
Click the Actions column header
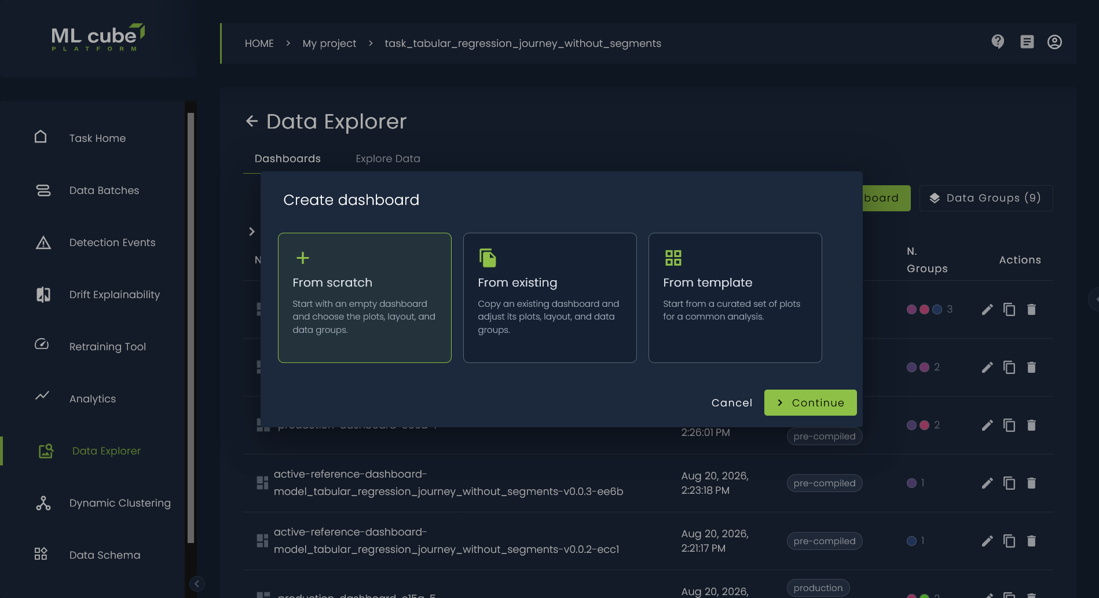click(x=1020, y=260)
